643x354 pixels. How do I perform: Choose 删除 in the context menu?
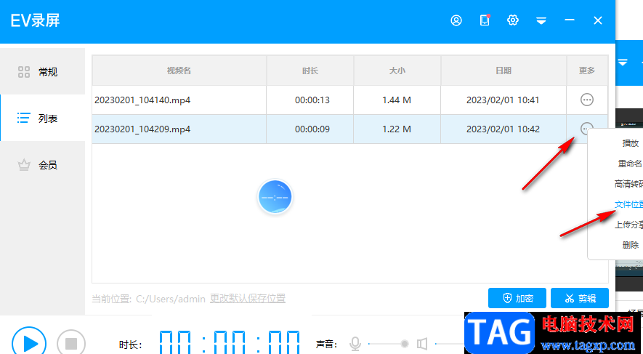click(631, 245)
